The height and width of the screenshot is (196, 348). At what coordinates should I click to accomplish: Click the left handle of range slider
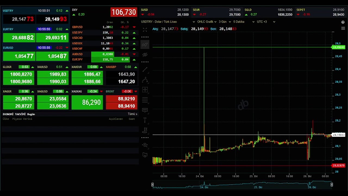pos(153,185)
